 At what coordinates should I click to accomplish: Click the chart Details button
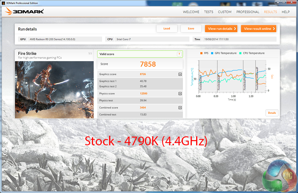tap(272, 113)
